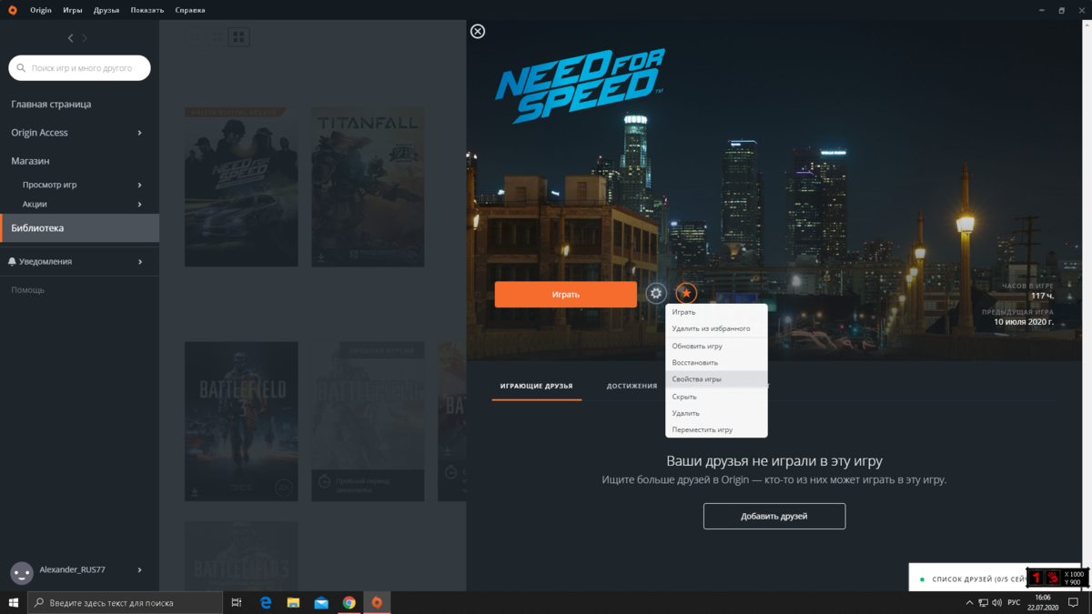
Task: Go forward with the right navigation arrow
Action: tap(86, 38)
